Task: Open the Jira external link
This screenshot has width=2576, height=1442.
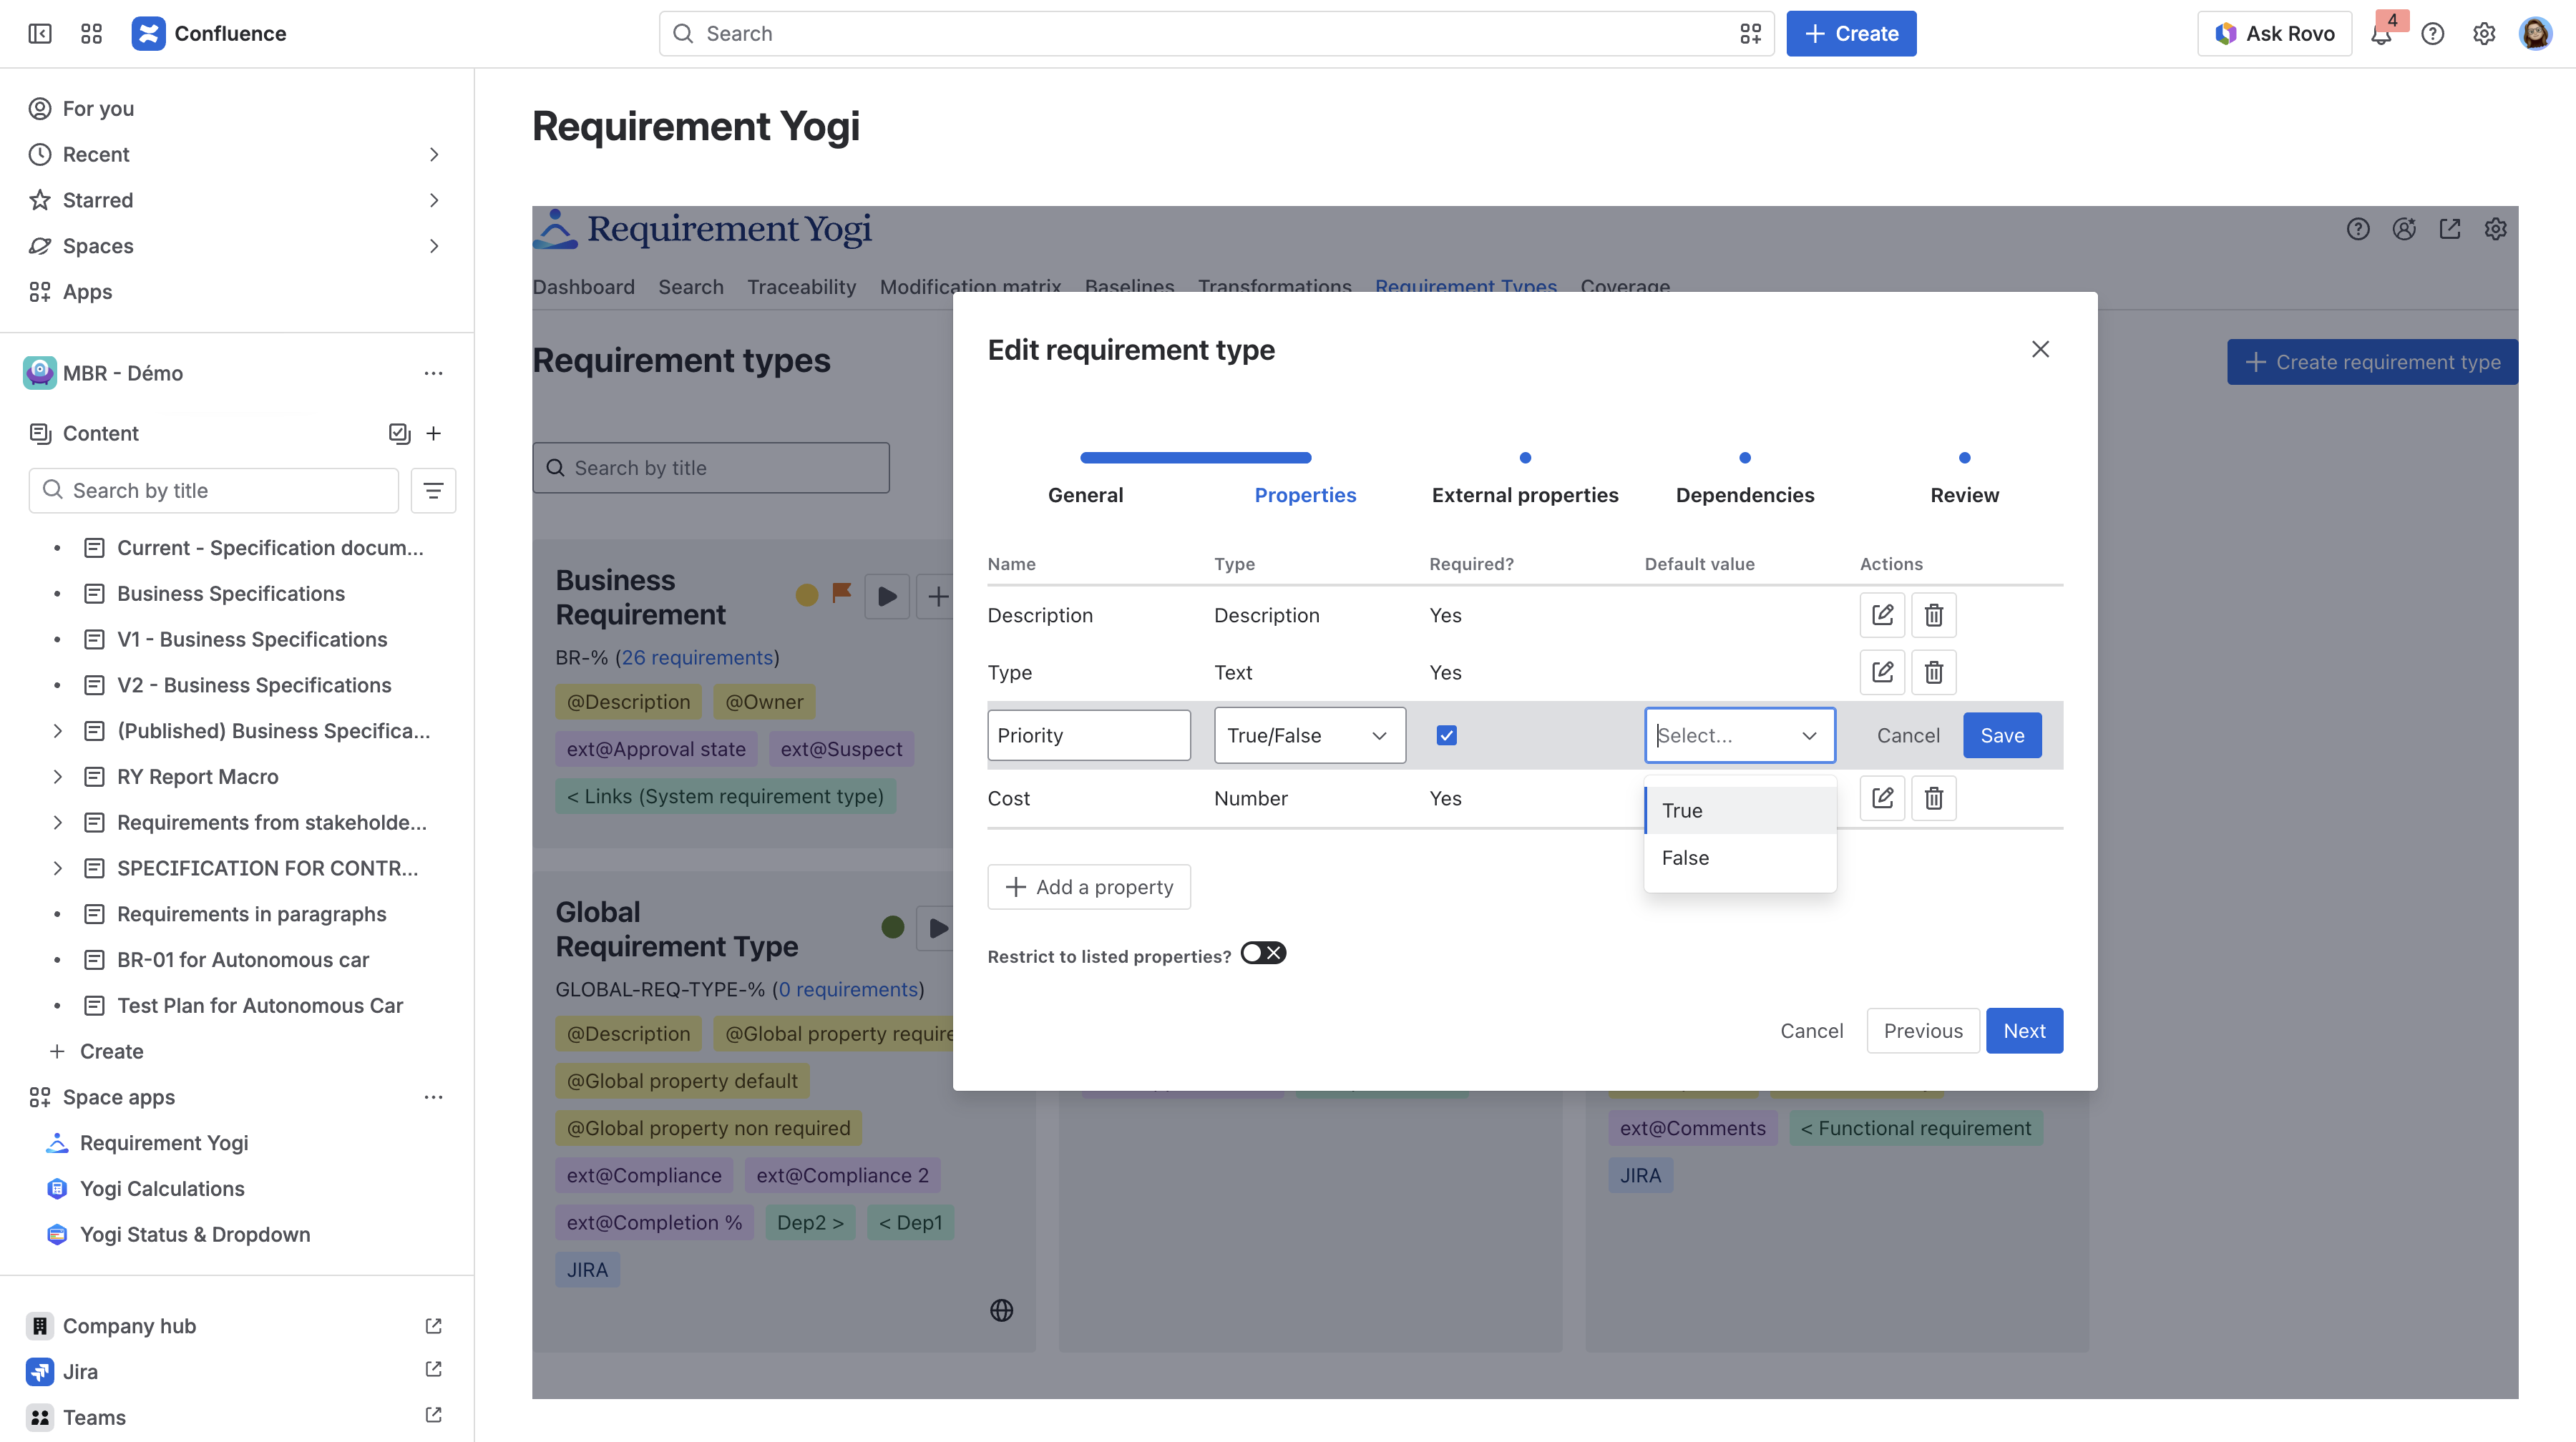Action: (x=433, y=1369)
